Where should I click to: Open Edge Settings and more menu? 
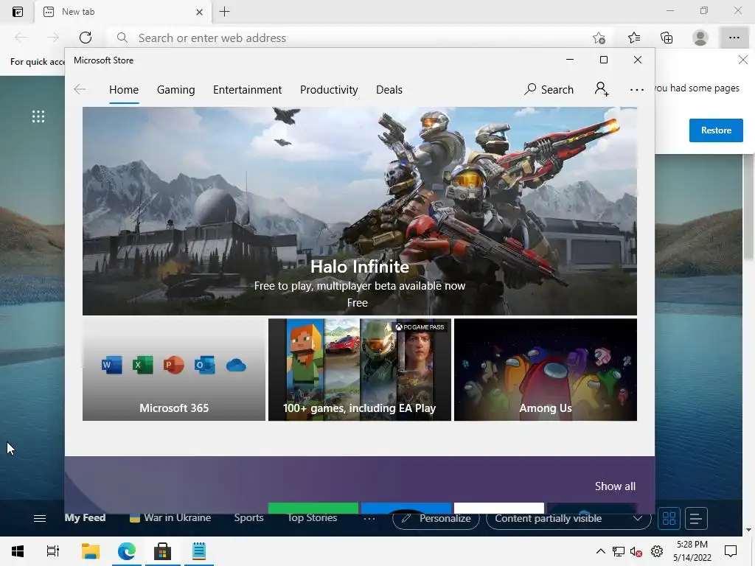coord(734,38)
